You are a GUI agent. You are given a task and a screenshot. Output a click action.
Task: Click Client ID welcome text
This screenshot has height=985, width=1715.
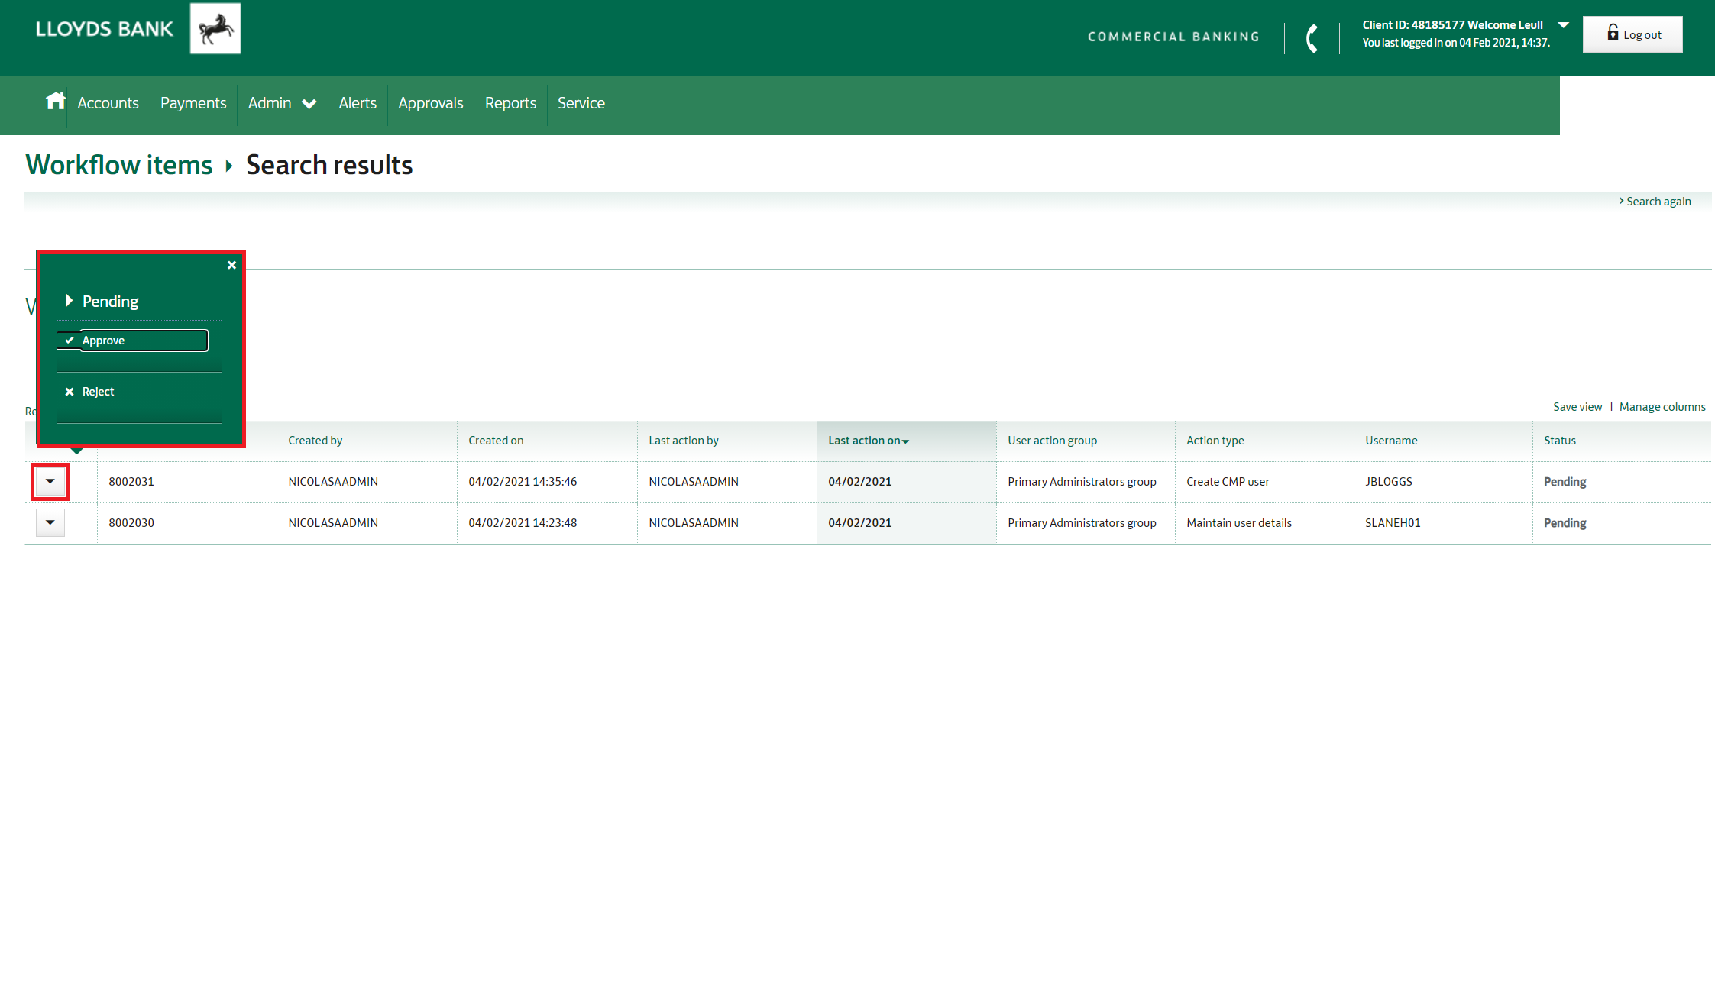[x=1452, y=25]
